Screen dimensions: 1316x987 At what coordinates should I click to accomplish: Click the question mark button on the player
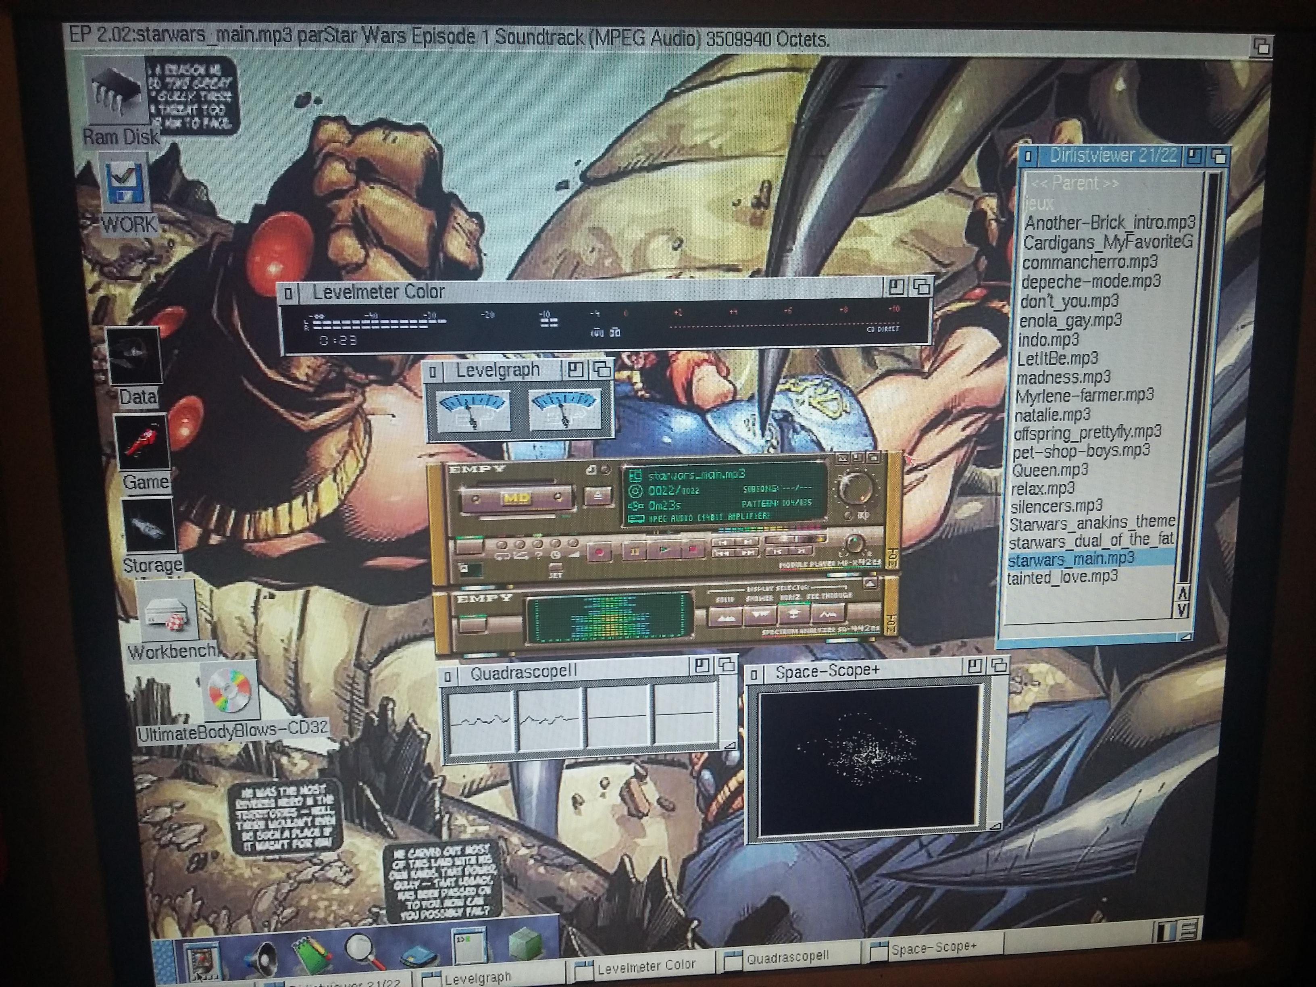tap(538, 544)
